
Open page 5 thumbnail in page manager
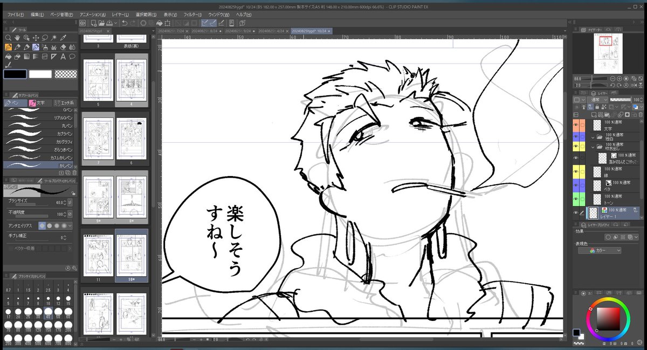[x=98, y=80]
